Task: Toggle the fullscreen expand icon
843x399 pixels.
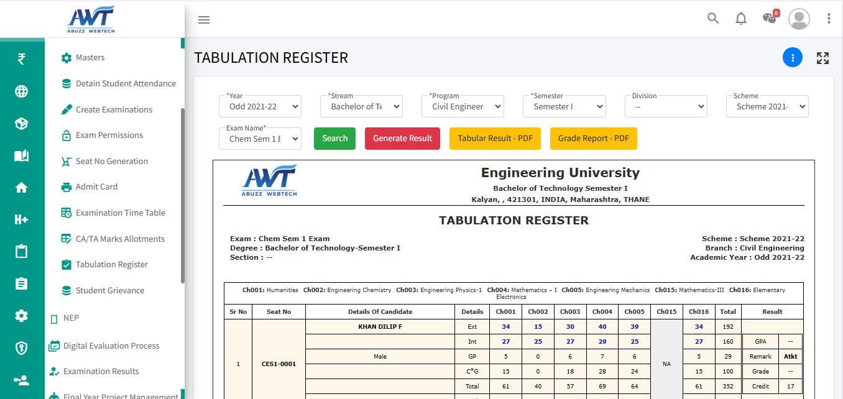Action: pyautogui.click(x=822, y=57)
